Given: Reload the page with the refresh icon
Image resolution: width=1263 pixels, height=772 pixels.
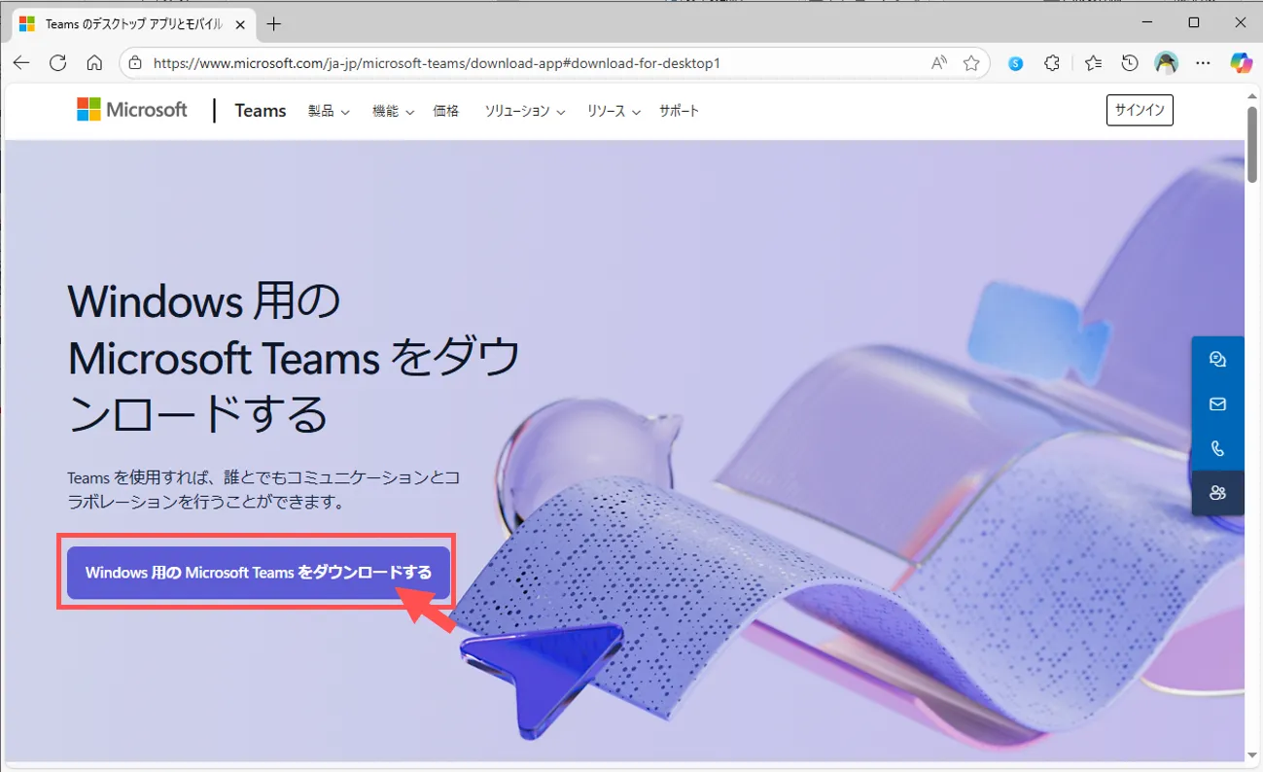Looking at the screenshot, I should 58,63.
